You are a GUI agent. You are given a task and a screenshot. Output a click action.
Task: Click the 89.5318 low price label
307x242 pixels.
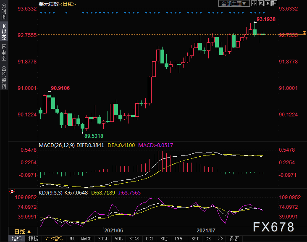(x=94, y=136)
